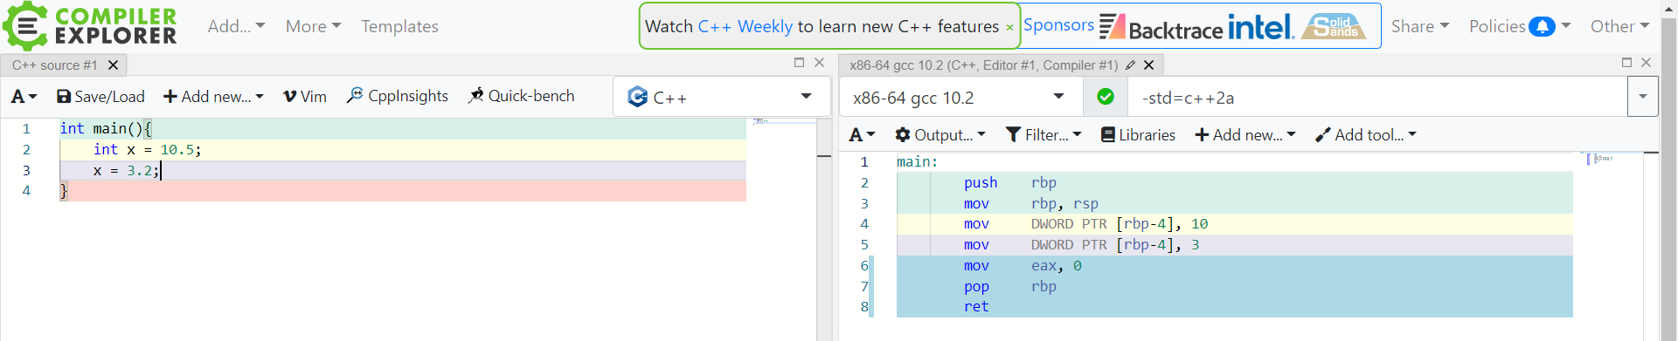
Task: Send code to Quick-bench
Action: [x=521, y=96]
